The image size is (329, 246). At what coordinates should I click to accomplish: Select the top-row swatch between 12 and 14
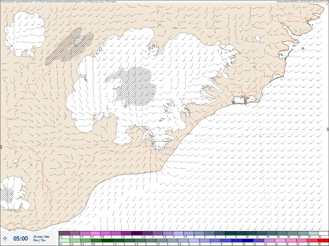(261, 233)
